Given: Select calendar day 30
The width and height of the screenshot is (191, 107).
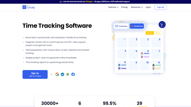Looking at the screenshot, I should [x=122, y=42].
